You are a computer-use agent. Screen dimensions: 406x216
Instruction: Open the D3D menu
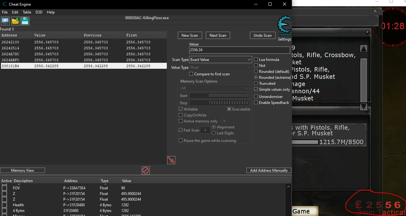tap(39, 12)
